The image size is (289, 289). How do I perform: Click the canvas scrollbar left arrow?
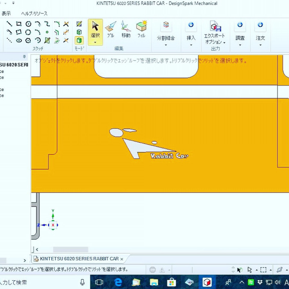[x=37, y=250]
